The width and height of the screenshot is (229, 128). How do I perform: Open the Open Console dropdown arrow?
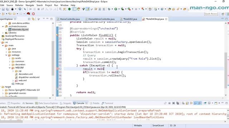click(x=219, y=103)
